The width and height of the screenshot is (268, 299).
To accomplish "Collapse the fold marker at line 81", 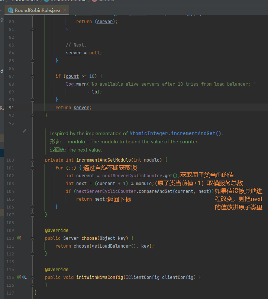I will (x=33, y=29).
